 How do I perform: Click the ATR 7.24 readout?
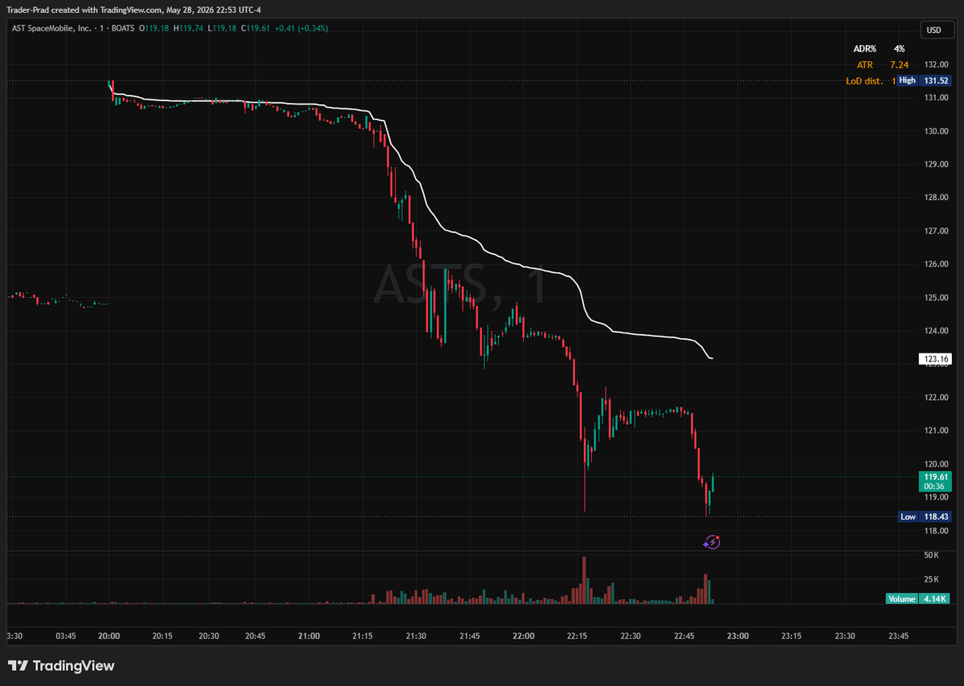tap(883, 64)
